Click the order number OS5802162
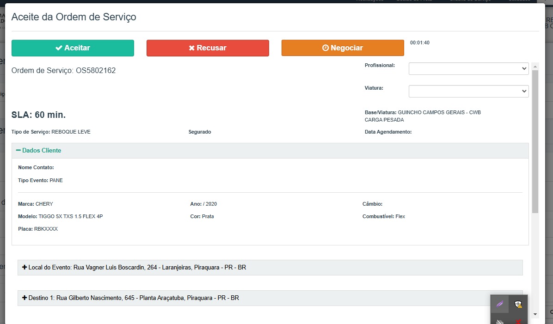The image size is (553, 324). point(96,71)
